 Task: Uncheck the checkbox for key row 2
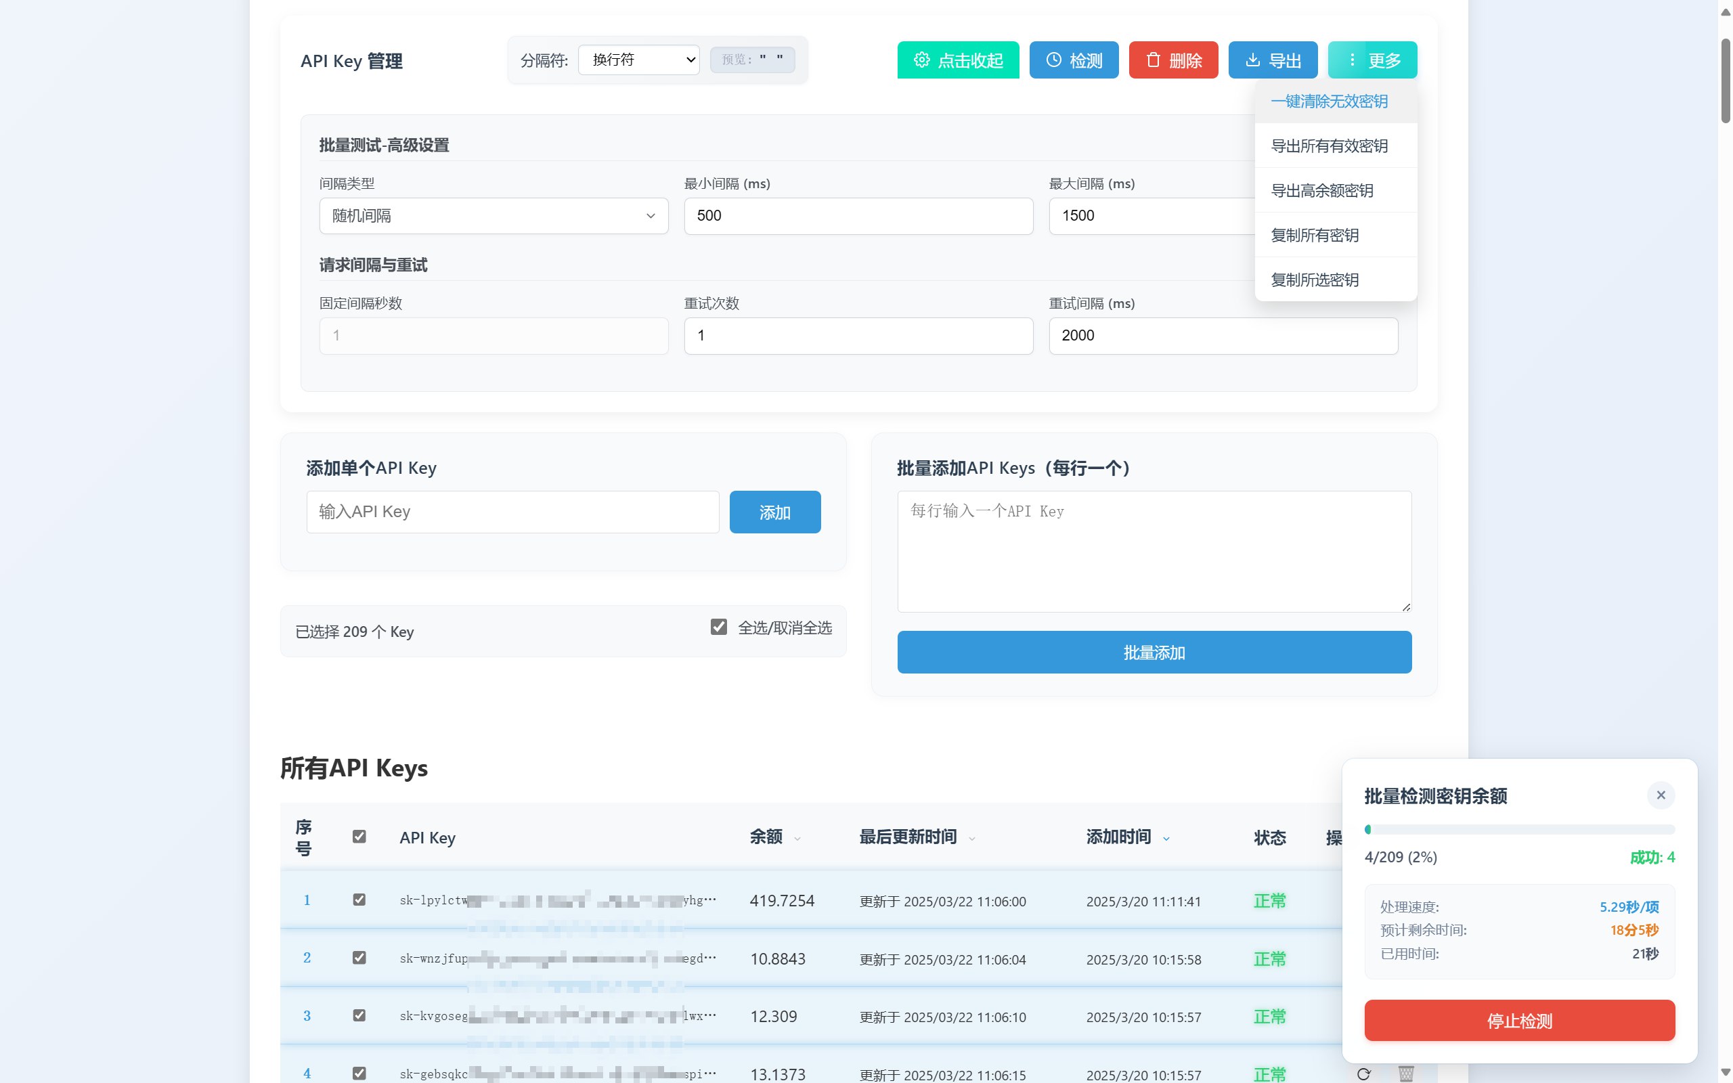click(359, 958)
